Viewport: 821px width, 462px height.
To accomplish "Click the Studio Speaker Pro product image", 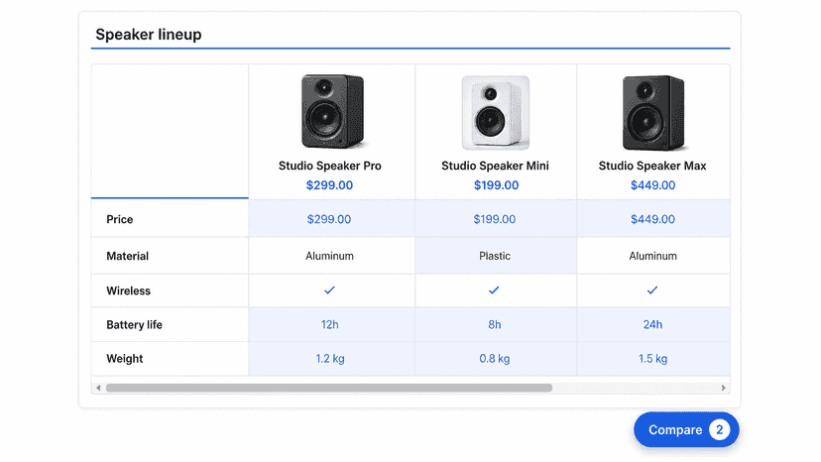I will tap(332, 112).
